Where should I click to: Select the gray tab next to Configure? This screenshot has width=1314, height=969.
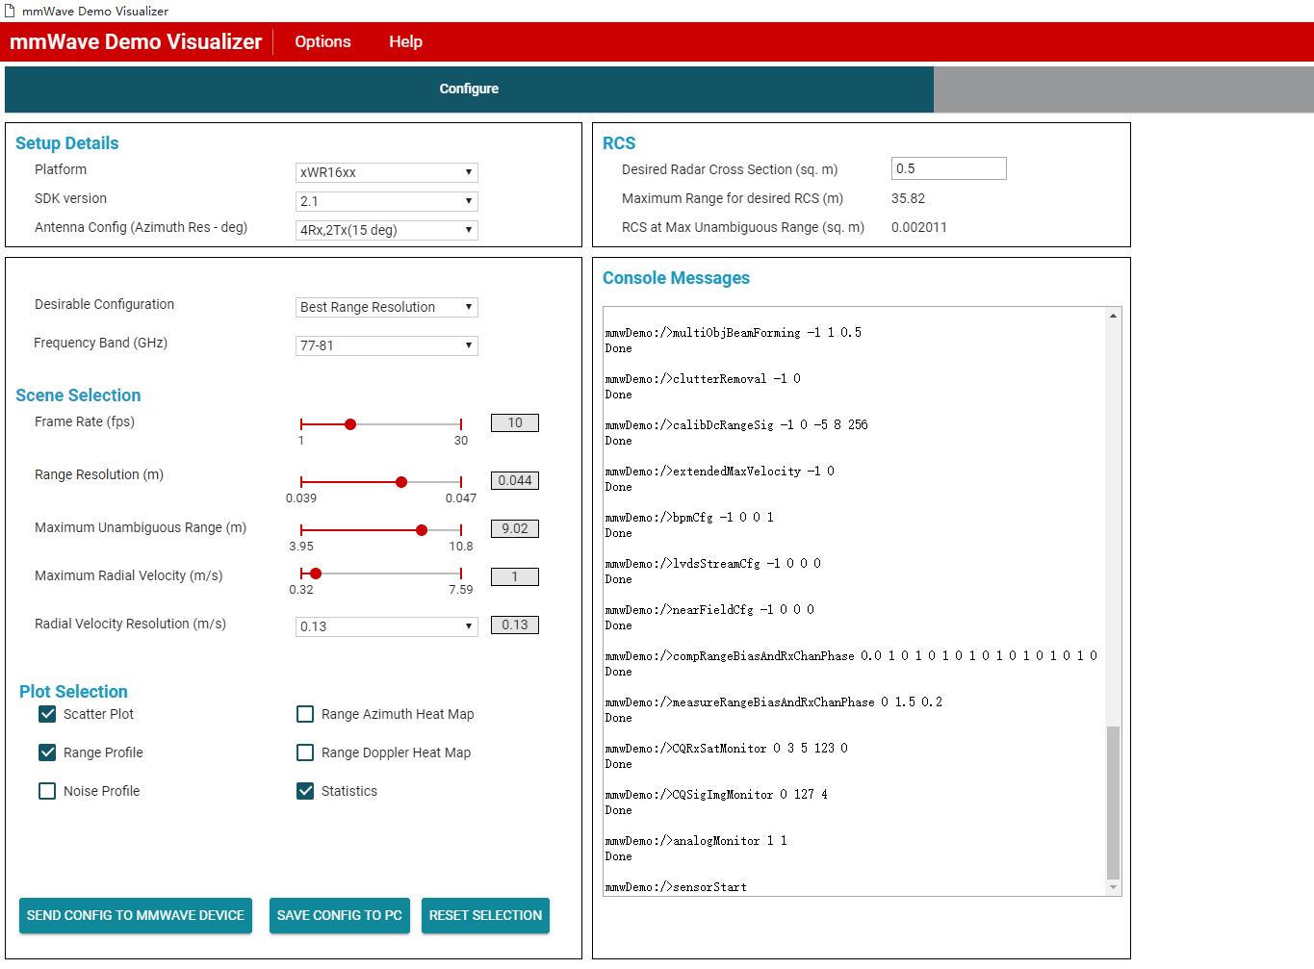pyautogui.click(x=1123, y=89)
